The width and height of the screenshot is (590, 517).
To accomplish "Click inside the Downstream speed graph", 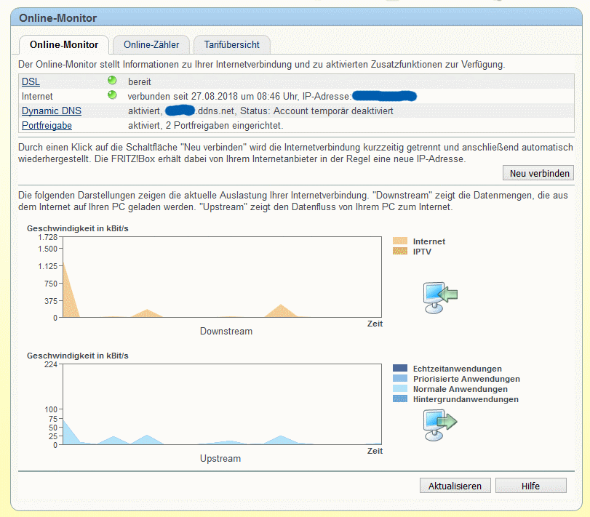I will tap(222, 277).
